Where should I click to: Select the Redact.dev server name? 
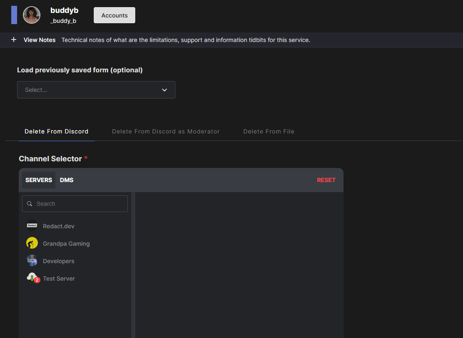point(58,226)
